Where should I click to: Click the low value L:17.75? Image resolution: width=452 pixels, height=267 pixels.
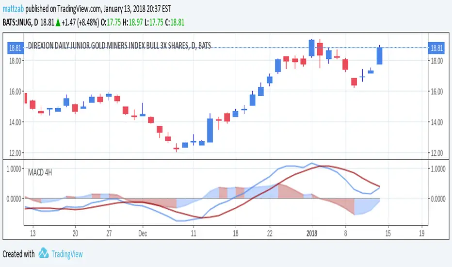[154, 22]
